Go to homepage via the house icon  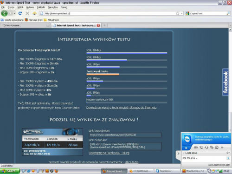coord(35,13)
